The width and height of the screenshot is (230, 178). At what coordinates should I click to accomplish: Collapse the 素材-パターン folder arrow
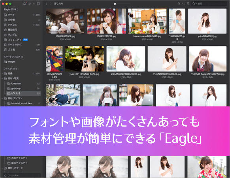[2, 168]
